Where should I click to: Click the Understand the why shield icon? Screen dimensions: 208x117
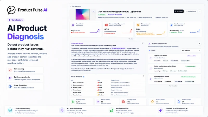[10, 110]
